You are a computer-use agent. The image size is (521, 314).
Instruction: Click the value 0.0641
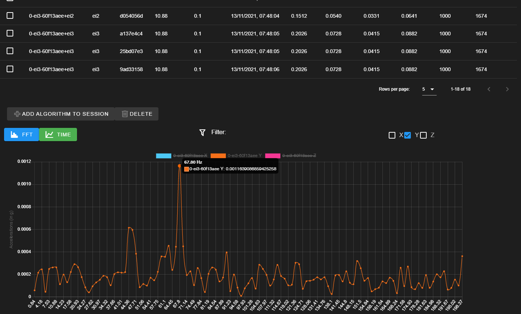(x=409, y=16)
